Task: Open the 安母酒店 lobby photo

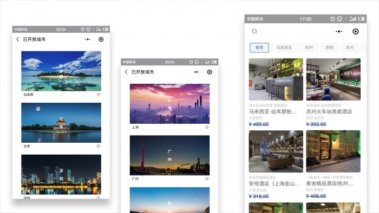Action: coord(276,151)
